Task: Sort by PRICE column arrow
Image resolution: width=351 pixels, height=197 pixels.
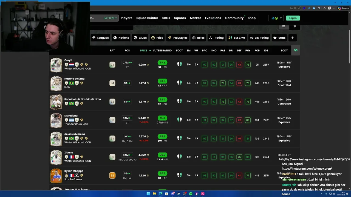Action: pyautogui.click(x=150, y=51)
